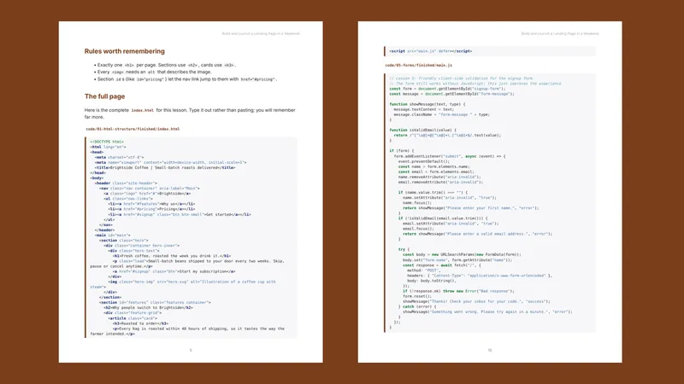684x384 pixels.
Task: Click the viewport meta tag line
Action: (x=170, y=162)
